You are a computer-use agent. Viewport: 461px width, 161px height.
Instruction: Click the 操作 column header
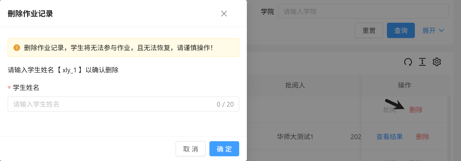pos(404,85)
